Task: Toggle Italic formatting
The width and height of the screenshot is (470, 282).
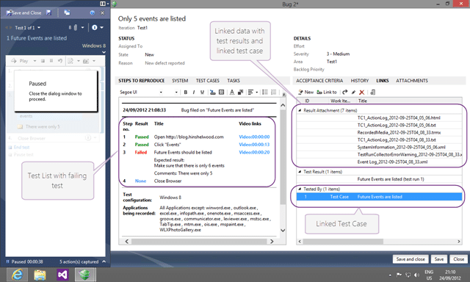Action: [194, 93]
